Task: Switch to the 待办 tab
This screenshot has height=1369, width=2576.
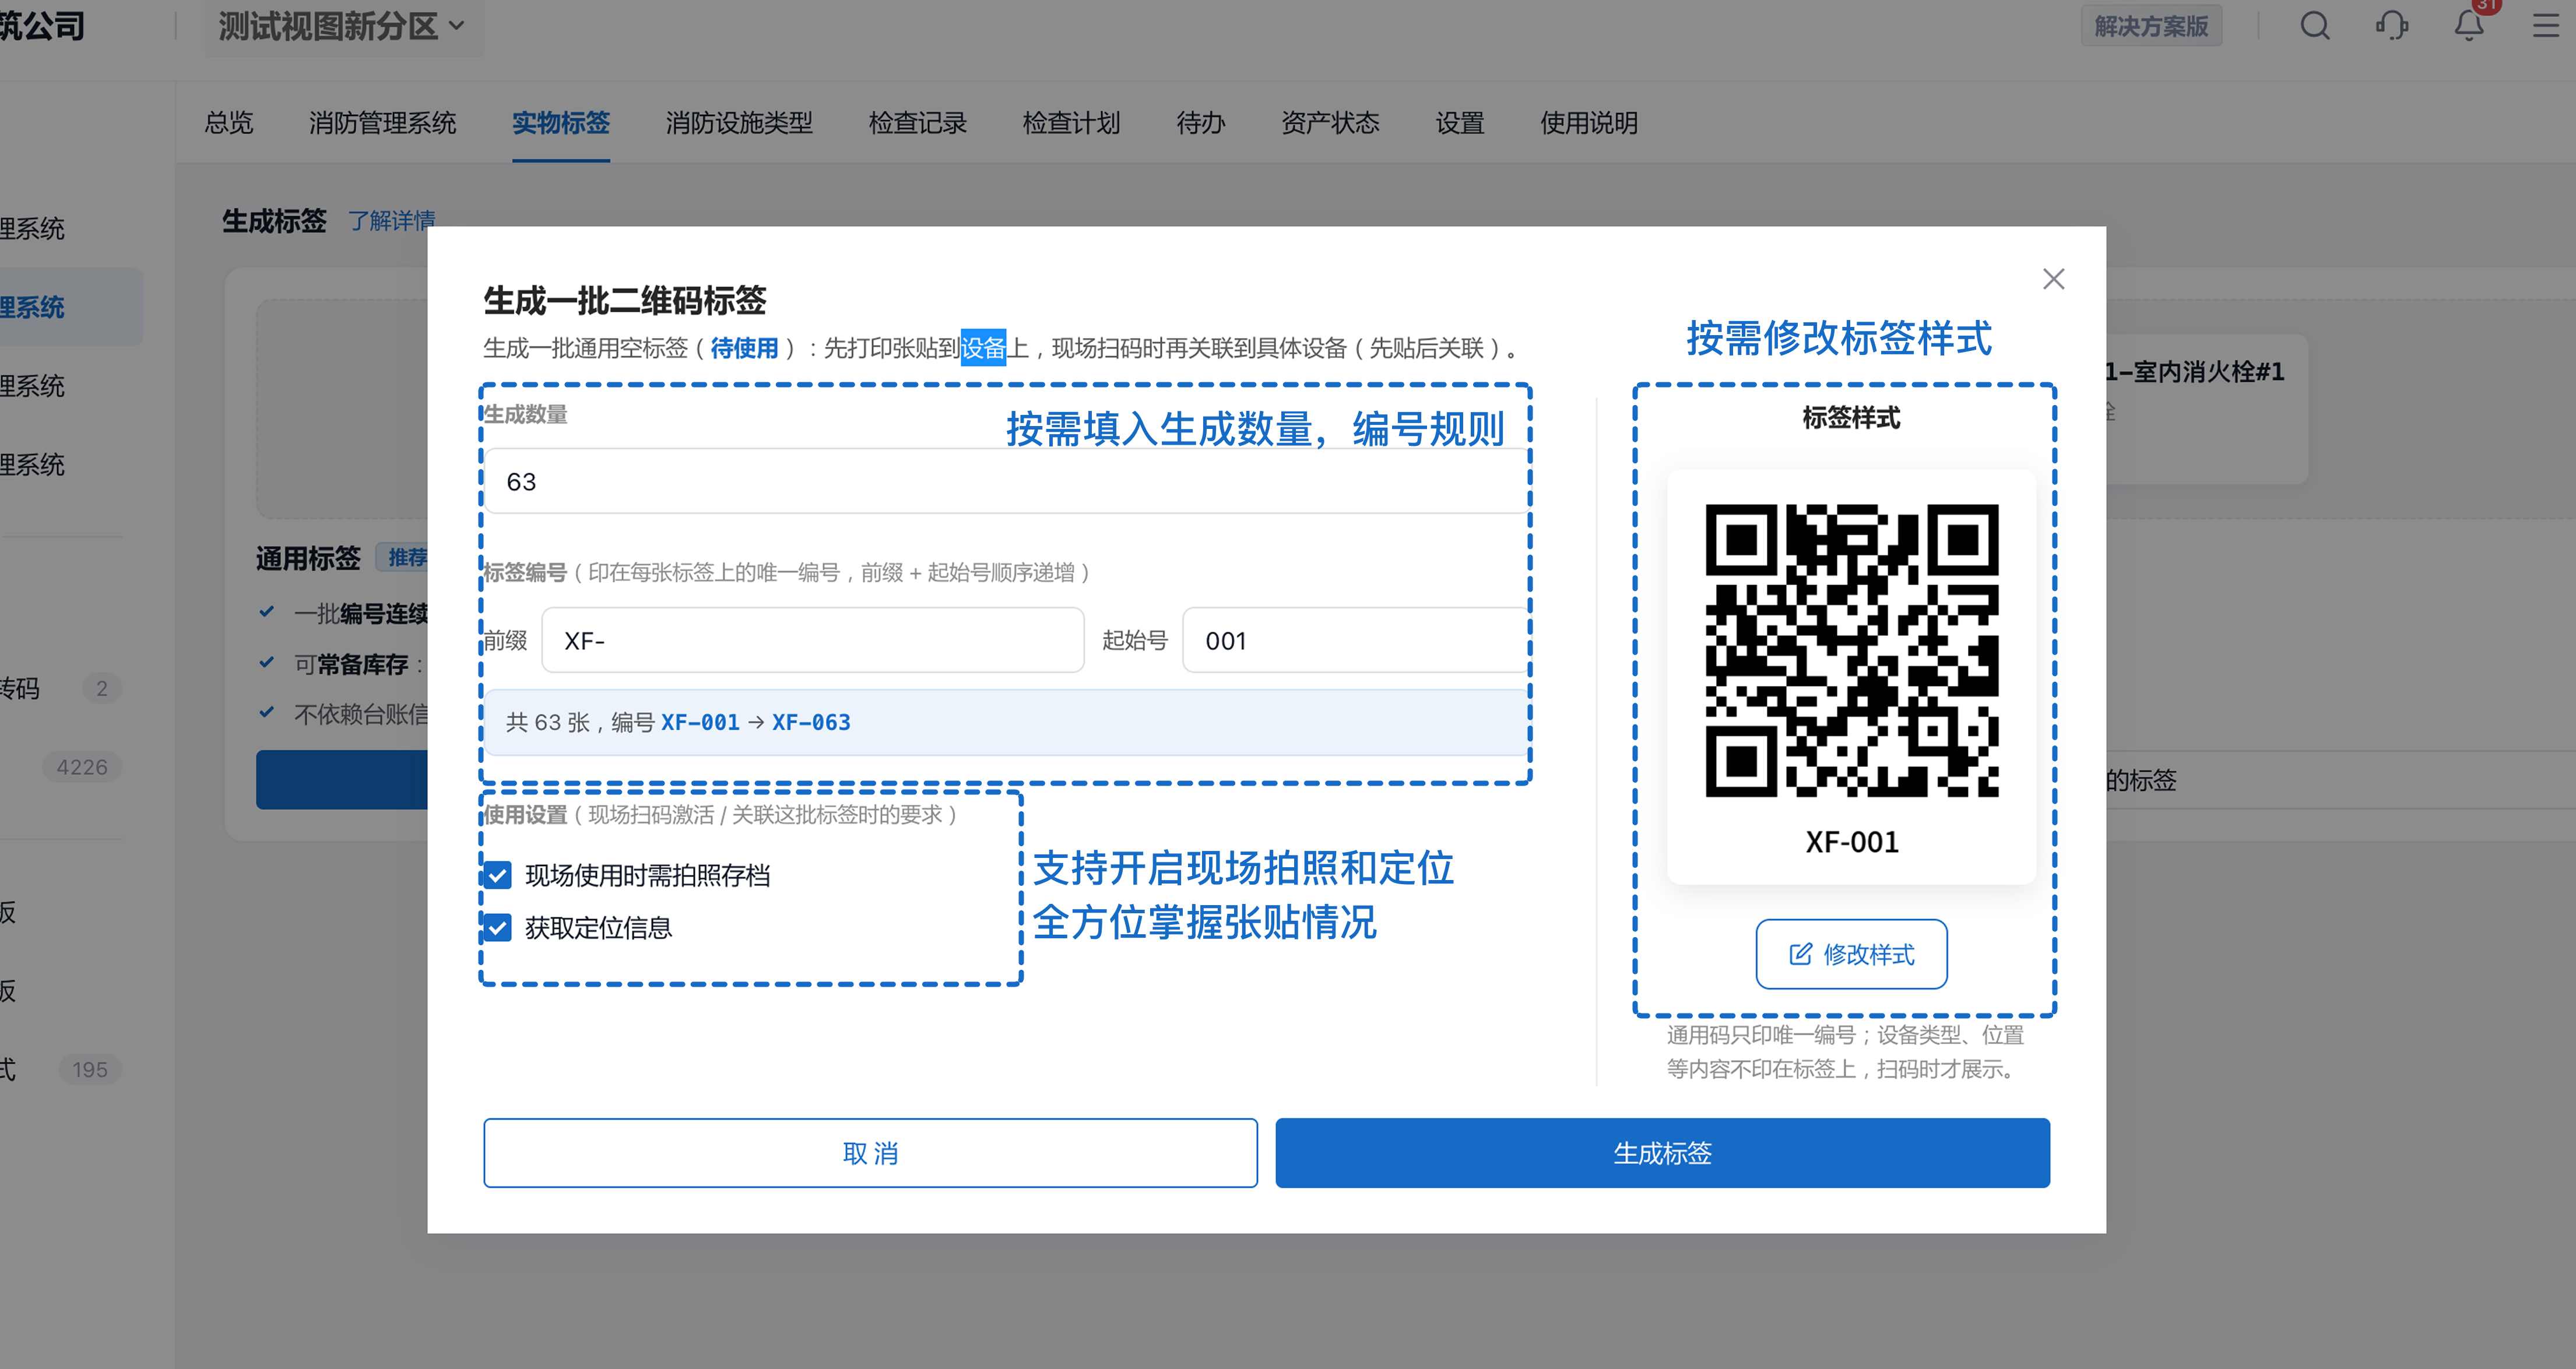Action: click(x=1201, y=123)
